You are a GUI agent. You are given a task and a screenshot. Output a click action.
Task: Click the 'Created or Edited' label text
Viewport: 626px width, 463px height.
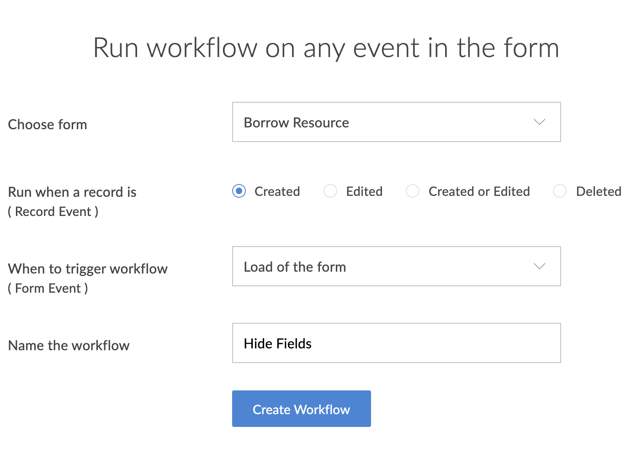click(x=479, y=191)
